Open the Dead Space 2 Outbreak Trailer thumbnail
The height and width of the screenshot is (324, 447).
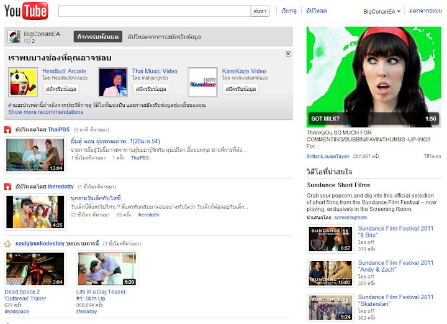pos(35,269)
